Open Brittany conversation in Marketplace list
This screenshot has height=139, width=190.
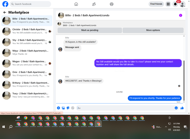pos(27,85)
